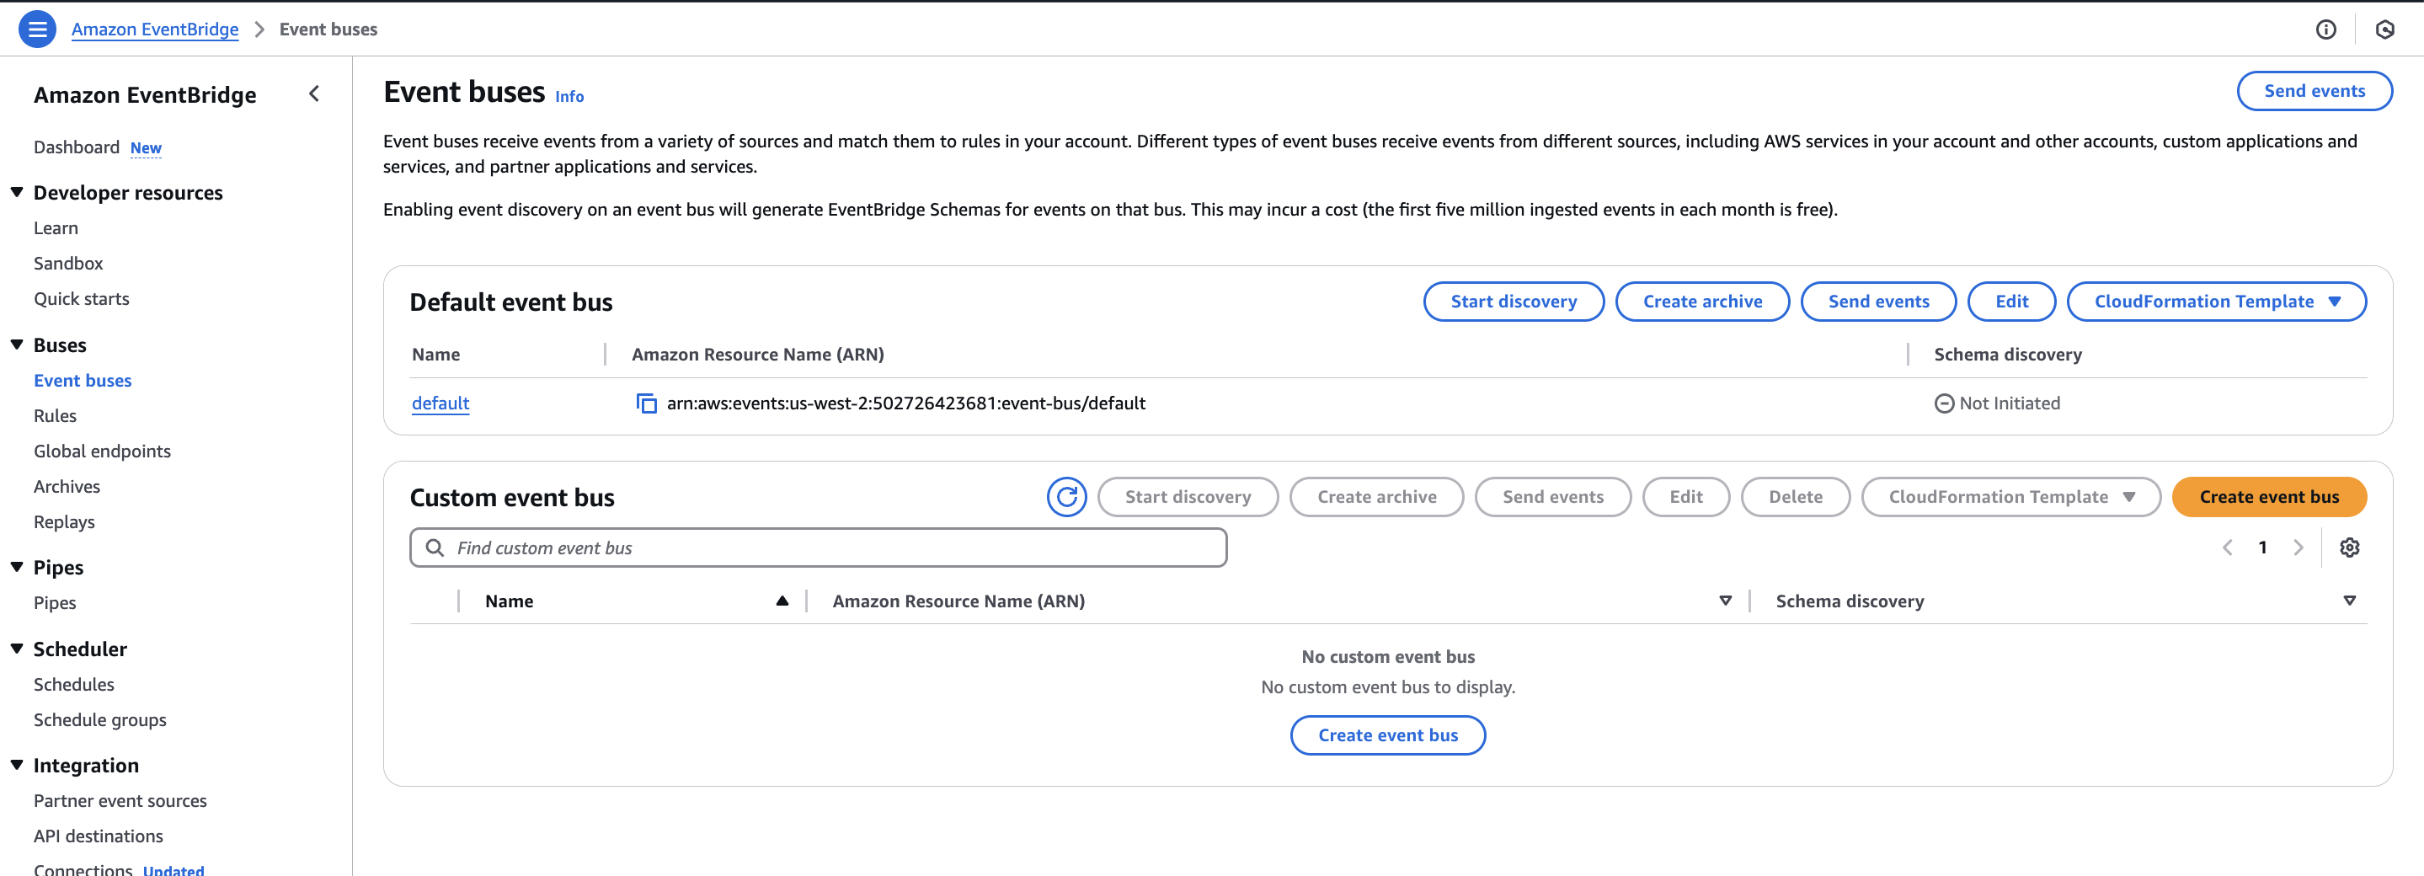
Task: Open Partner event sources in sidebar
Action: [120, 802]
